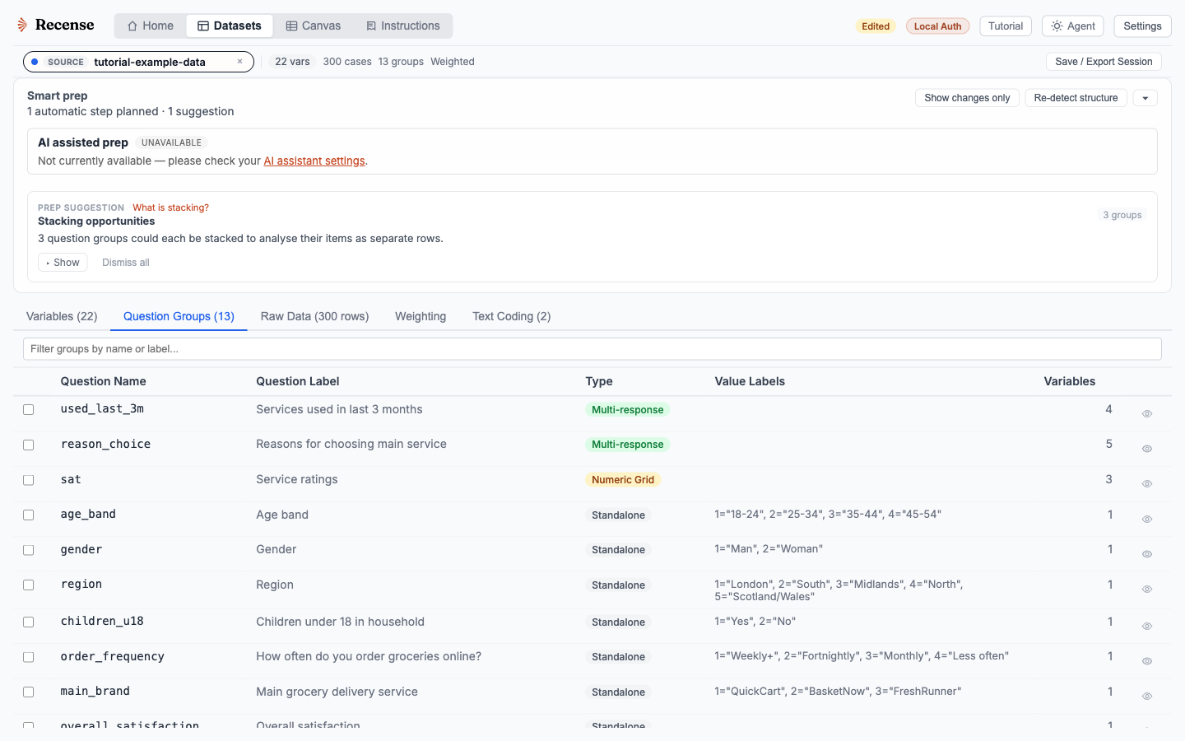Check the order_frequency row checkbox
The image size is (1185, 741).
(x=29, y=657)
